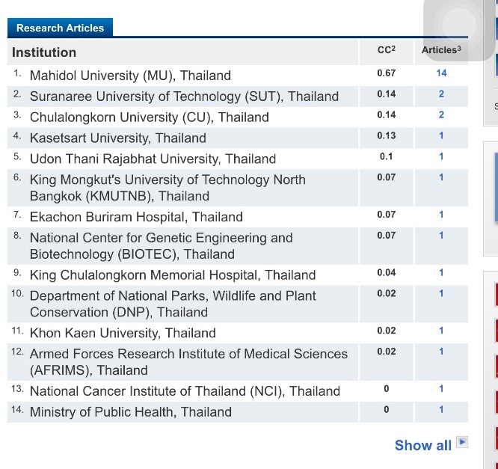Open Khon Kaen University's article count
Image resolution: width=498 pixels, height=469 pixels.
441,331
